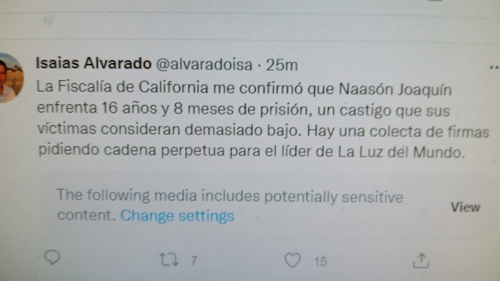The width and height of the screenshot is (500, 281).
Task: Open the tweet permalink via 25m timestamp
Action: (282, 65)
